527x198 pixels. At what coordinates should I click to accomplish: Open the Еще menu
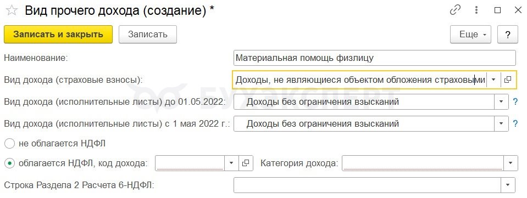point(470,34)
